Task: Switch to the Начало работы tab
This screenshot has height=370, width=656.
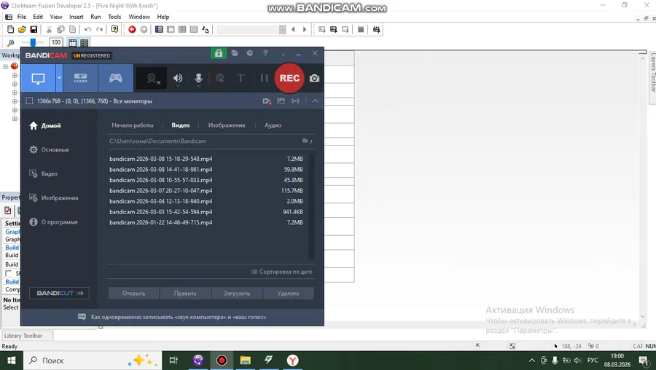Action: (x=133, y=125)
